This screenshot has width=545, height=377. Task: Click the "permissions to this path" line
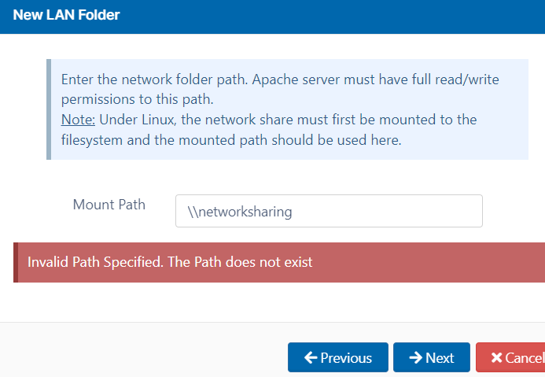click(x=138, y=99)
